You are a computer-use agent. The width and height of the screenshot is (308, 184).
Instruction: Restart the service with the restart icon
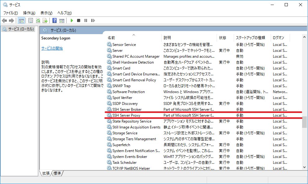click(93, 20)
